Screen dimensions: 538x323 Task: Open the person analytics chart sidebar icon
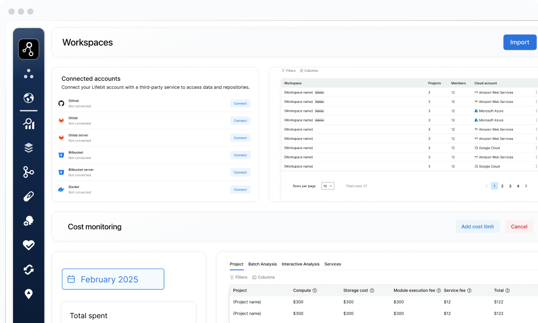pyautogui.click(x=29, y=123)
